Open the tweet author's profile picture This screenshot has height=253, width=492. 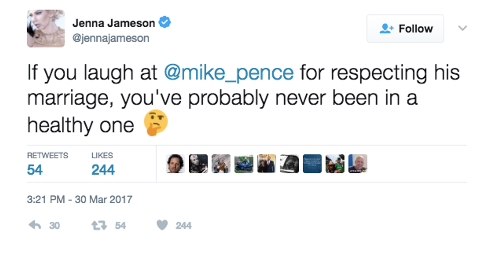[x=46, y=28]
